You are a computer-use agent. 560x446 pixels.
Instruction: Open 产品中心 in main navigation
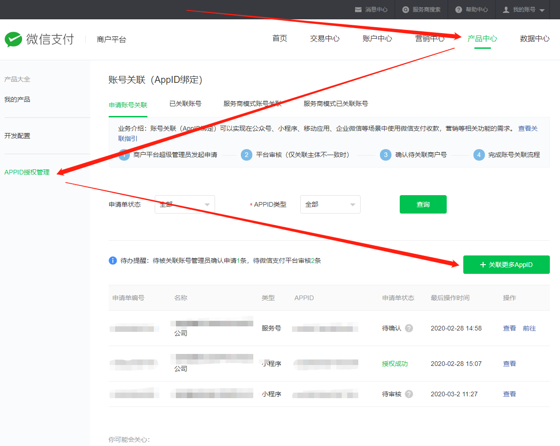(x=482, y=39)
